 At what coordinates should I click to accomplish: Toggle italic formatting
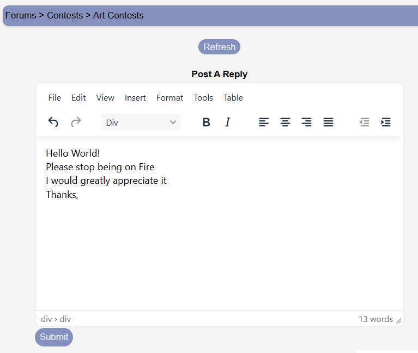pos(228,122)
